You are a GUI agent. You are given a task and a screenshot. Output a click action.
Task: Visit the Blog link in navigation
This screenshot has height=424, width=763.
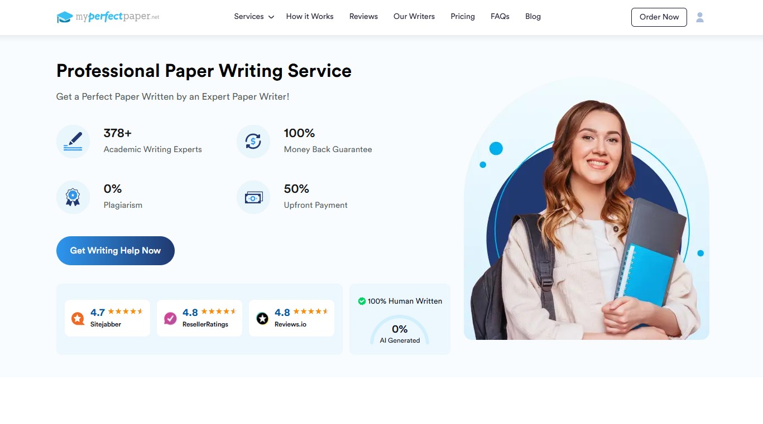click(x=533, y=17)
